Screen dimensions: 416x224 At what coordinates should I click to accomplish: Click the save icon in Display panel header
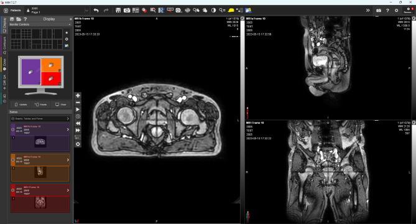click(12, 19)
